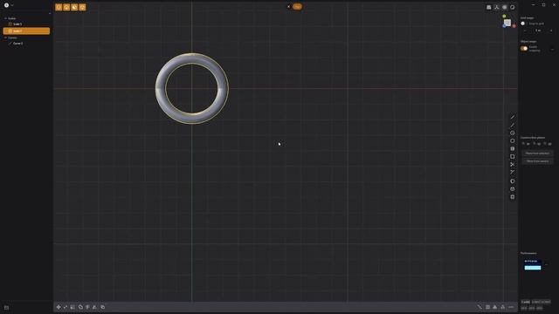Viewport: 559px width, 314px height.
Task: Click the axes icon in viewport header
Action: [497, 7]
